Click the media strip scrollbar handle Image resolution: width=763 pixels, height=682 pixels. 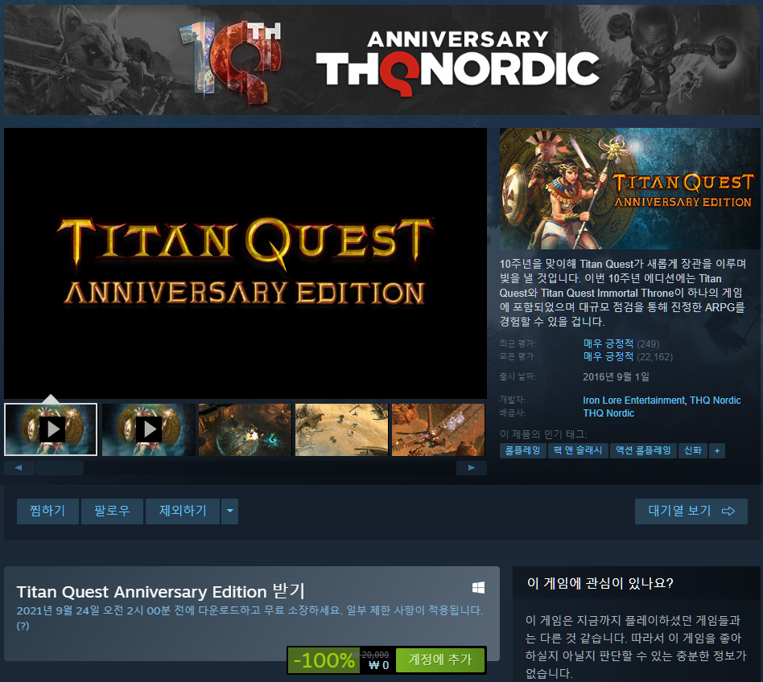tap(60, 468)
